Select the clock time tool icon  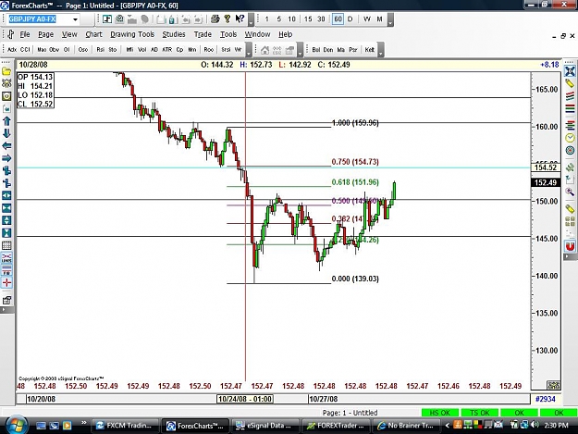(x=570, y=138)
